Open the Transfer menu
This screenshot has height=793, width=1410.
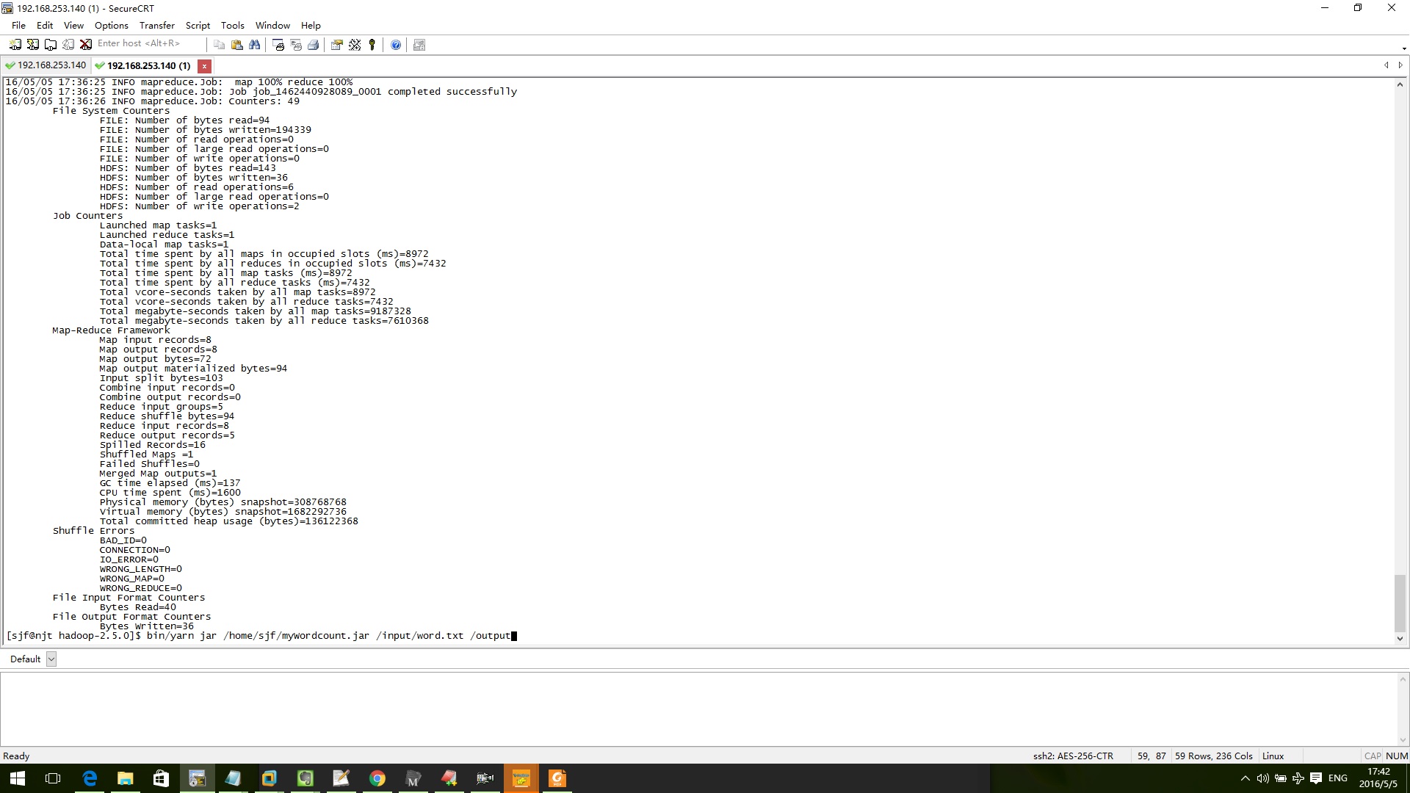point(157,25)
